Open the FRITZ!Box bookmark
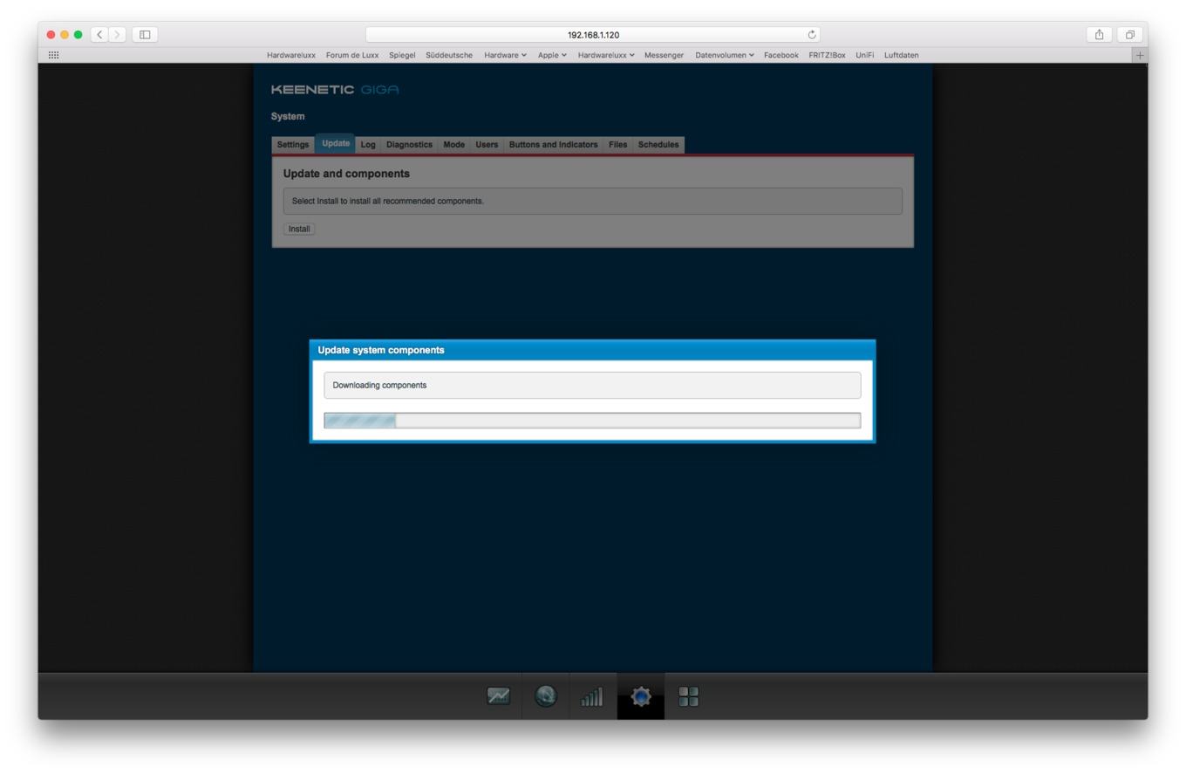Image resolution: width=1186 pixels, height=774 pixels. pos(827,55)
